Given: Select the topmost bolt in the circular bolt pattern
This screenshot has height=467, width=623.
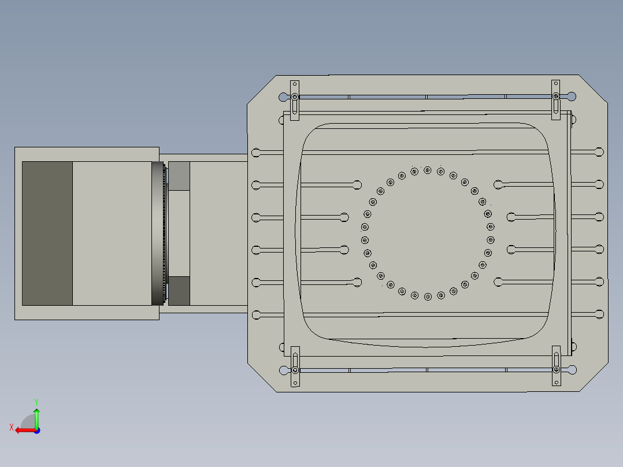Looking at the screenshot, I should [x=428, y=170].
